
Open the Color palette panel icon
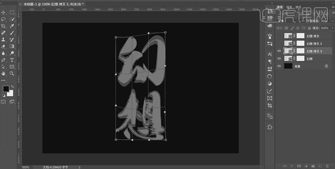tap(270, 26)
